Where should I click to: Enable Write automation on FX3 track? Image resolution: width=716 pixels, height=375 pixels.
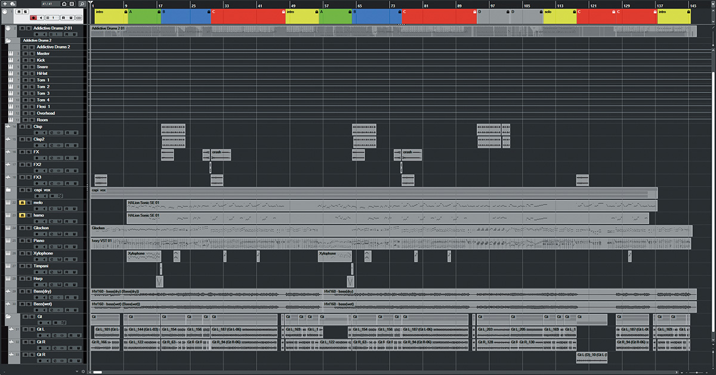[75, 183]
